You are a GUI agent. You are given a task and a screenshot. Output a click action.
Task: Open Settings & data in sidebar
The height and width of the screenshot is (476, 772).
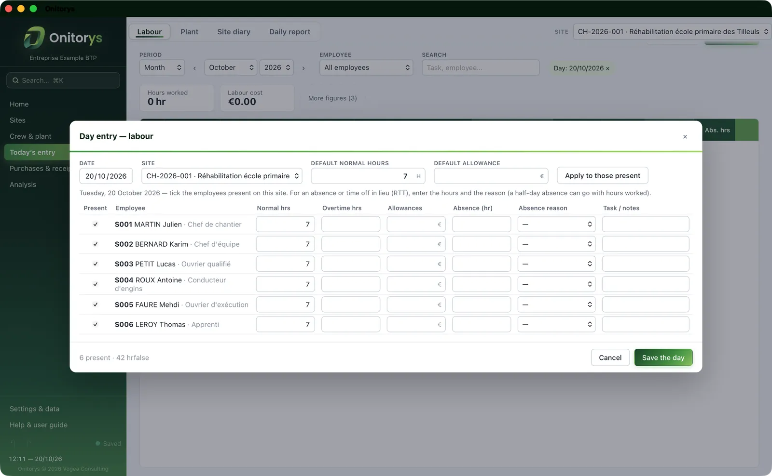35,409
